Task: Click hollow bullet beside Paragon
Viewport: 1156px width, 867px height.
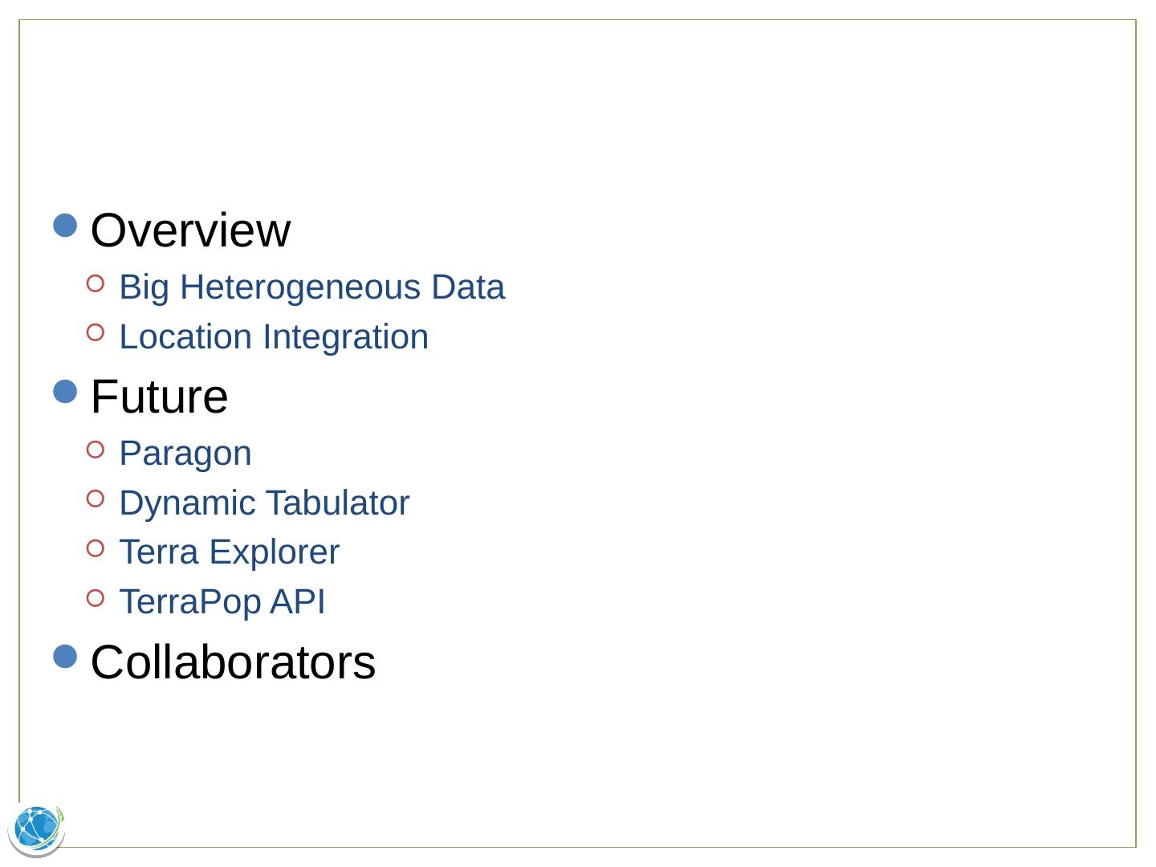Action: point(96,449)
